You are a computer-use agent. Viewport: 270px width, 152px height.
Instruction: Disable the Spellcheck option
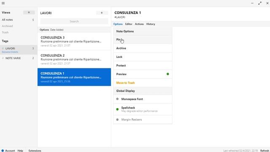tap(143, 109)
